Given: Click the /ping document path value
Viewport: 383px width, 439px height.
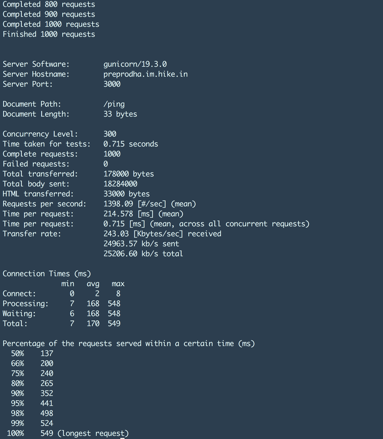Looking at the screenshot, I should pyautogui.click(x=114, y=104).
